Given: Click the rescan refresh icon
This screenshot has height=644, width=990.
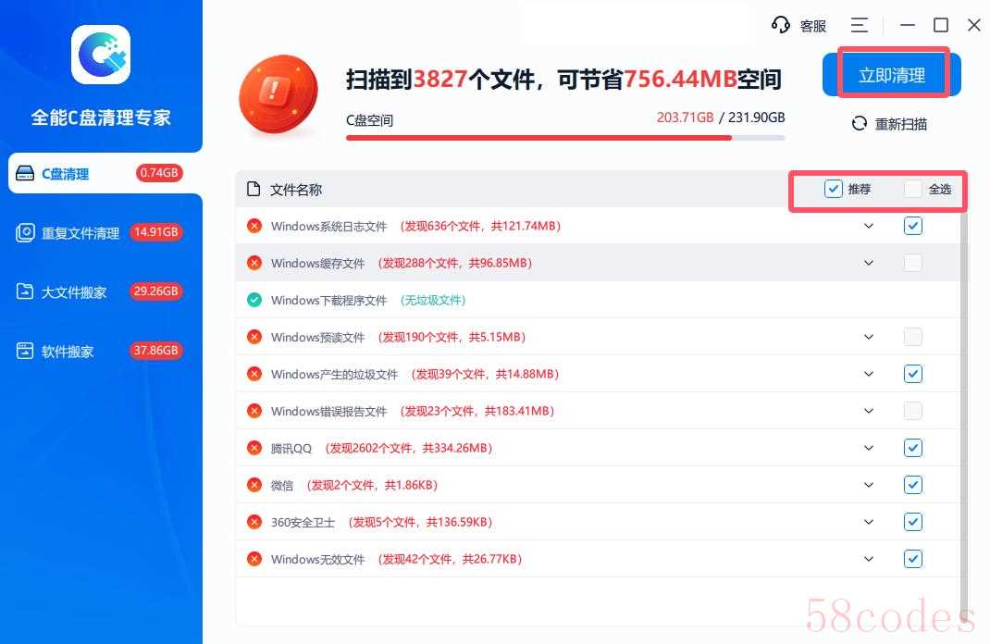Looking at the screenshot, I should click(x=860, y=124).
